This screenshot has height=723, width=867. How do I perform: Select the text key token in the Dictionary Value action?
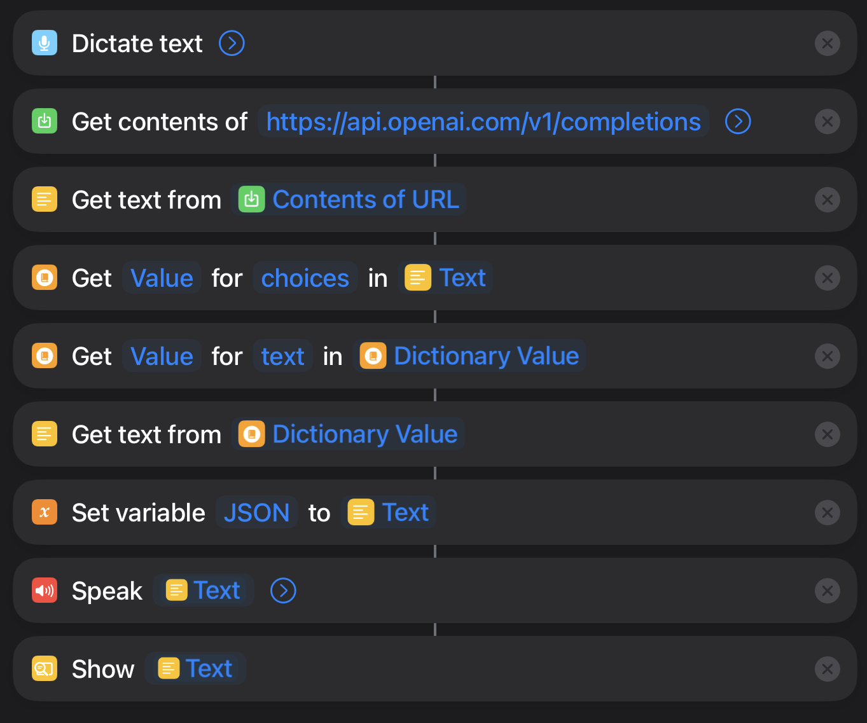point(282,356)
